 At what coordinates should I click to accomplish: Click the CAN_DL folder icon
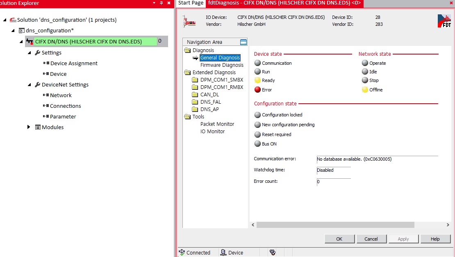click(195, 95)
